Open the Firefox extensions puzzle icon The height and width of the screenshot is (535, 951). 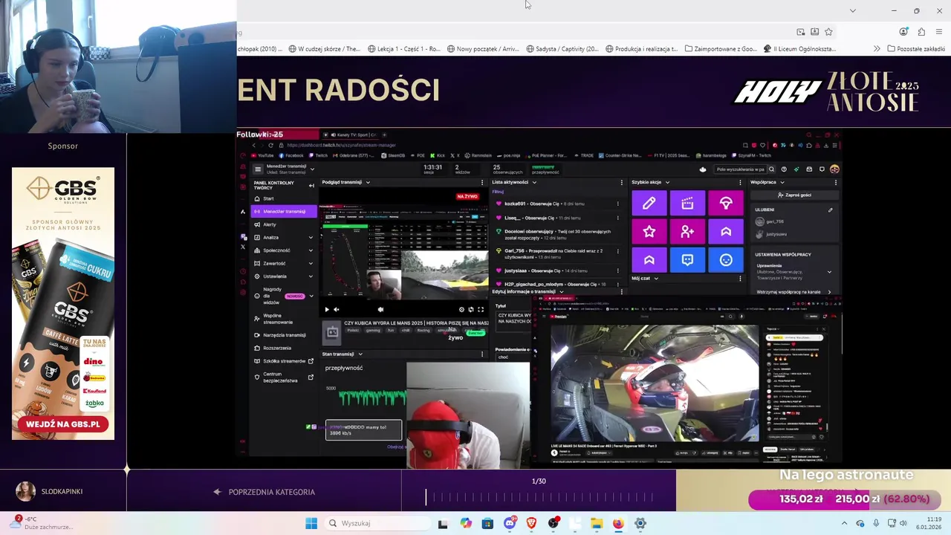click(x=921, y=32)
